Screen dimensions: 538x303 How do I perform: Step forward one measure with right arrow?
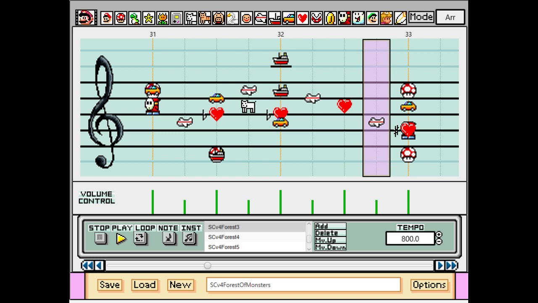pos(440,265)
